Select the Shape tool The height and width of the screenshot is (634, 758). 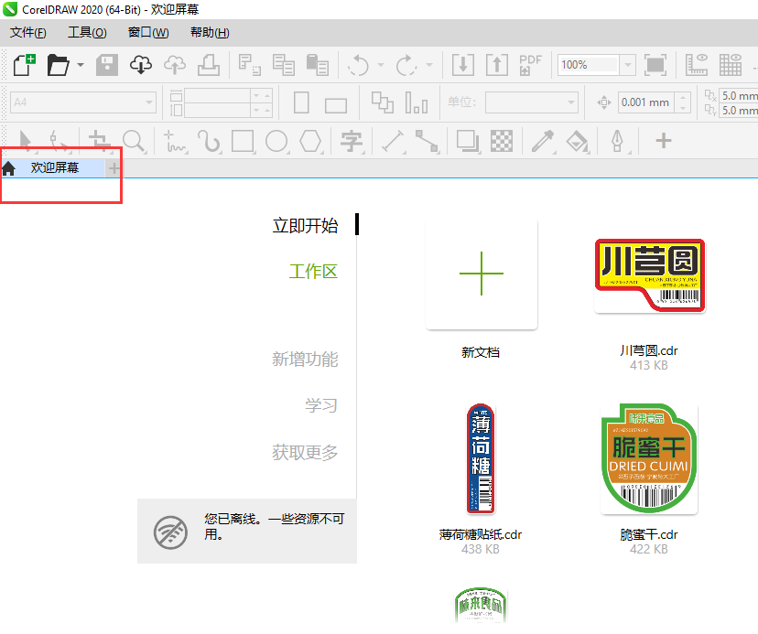coord(60,141)
